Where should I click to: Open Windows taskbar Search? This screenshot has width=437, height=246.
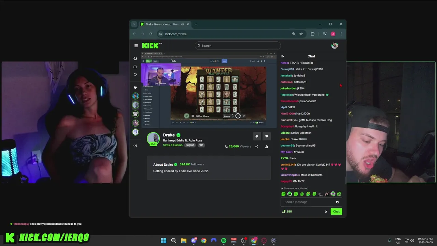tap(173, 241)
